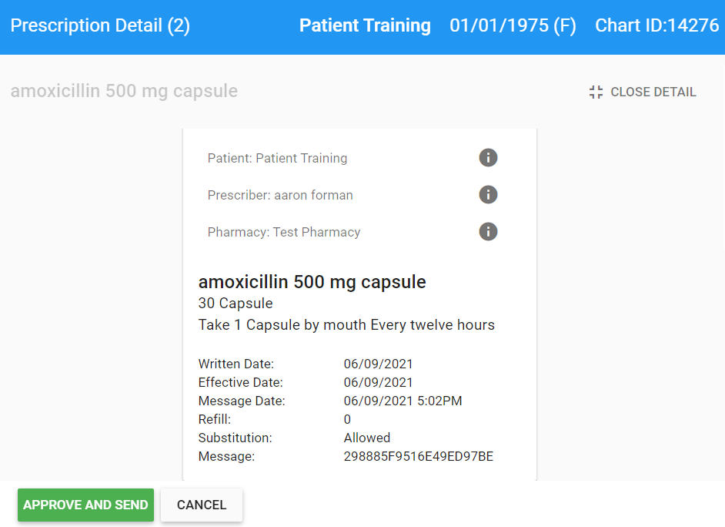725x527 pixels.
Task: Open the info badge on the Pharmacy row
Action: [488, 231]
